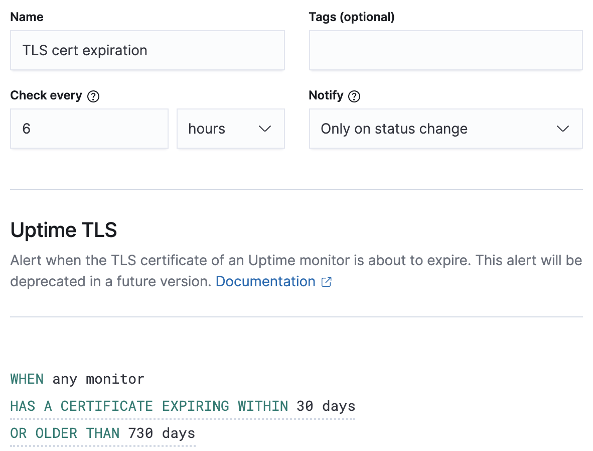
Task: Click the chevron arrow in Notify selector
Action: (x=563, y=129)
